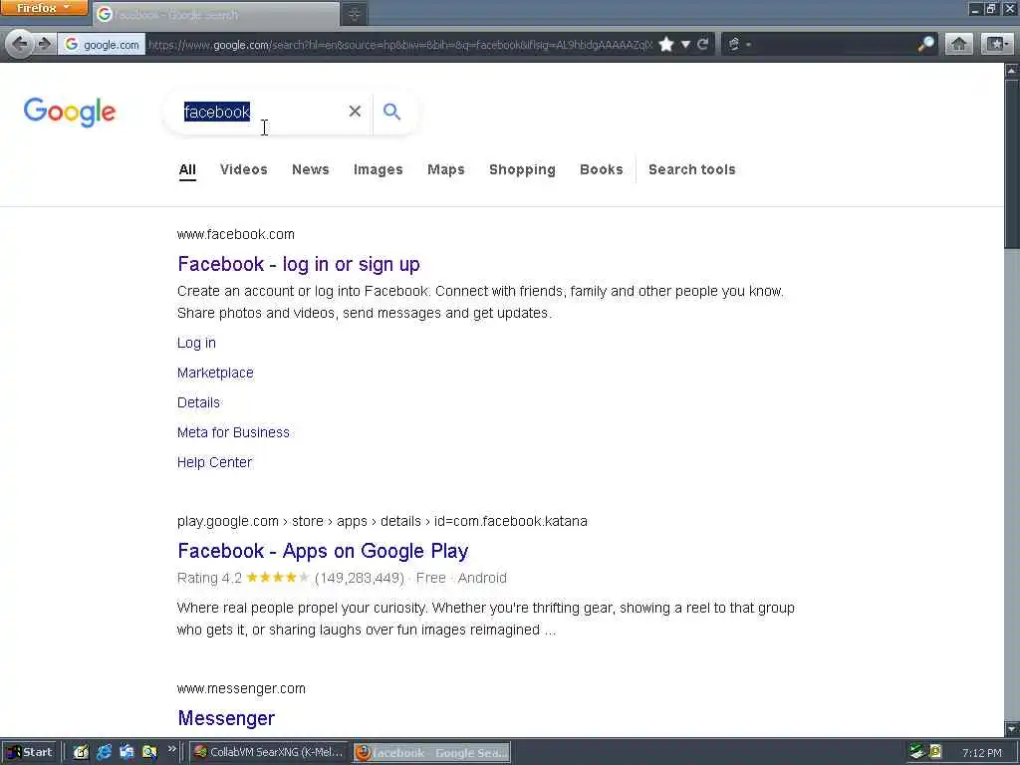
Task: Switch to the Videos tab
Action: click(x=244, y=169)
